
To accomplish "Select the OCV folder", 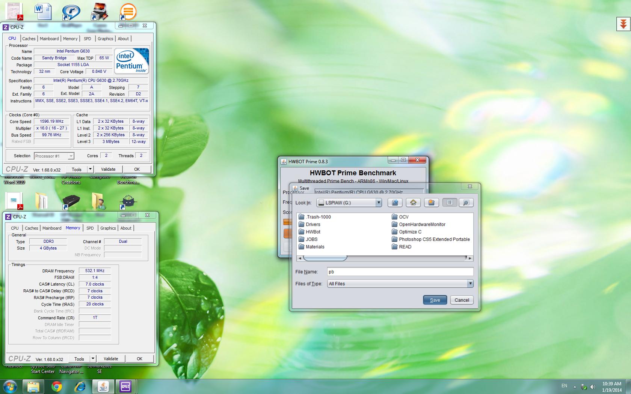I will click(x=400, y=217).
